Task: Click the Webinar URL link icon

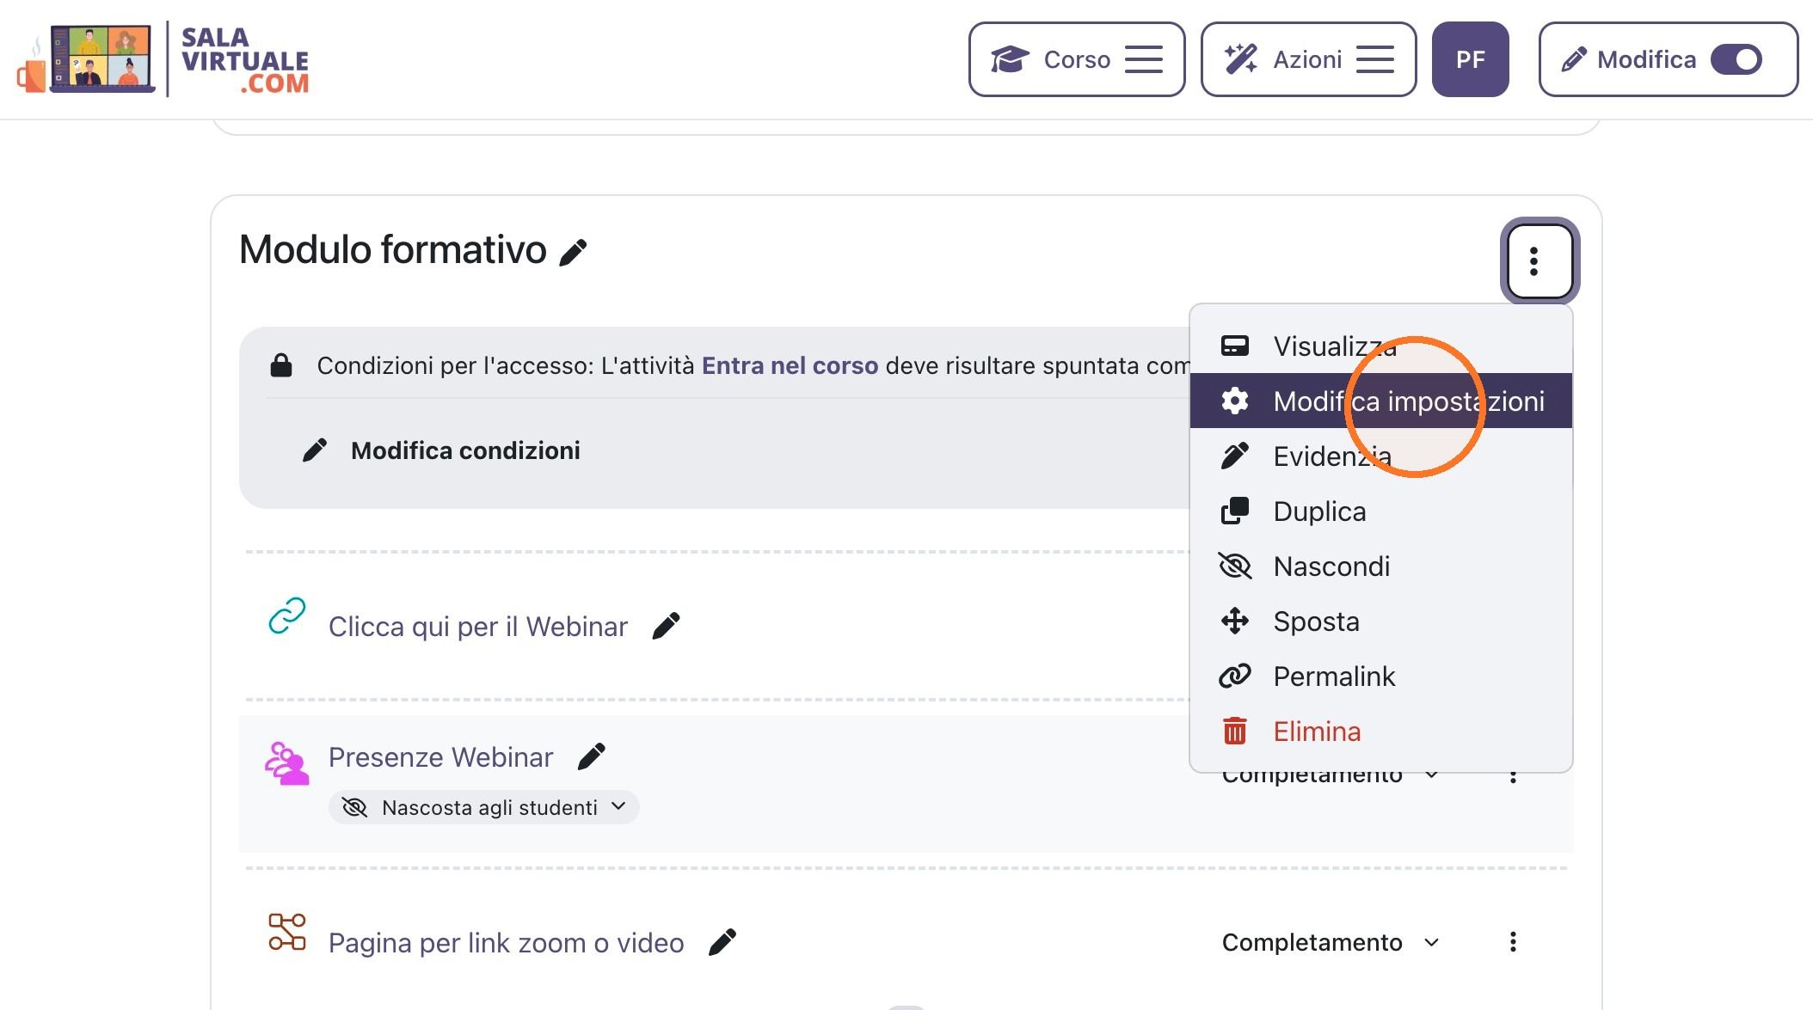Action: [287, 615]
